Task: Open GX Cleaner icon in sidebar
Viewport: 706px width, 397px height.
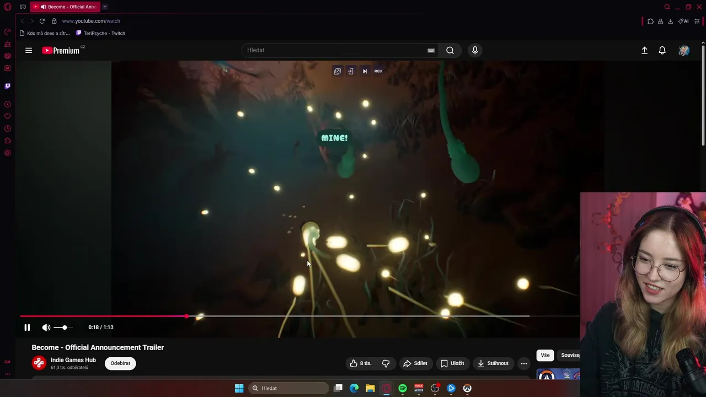Action: click(x=8, y=44)
